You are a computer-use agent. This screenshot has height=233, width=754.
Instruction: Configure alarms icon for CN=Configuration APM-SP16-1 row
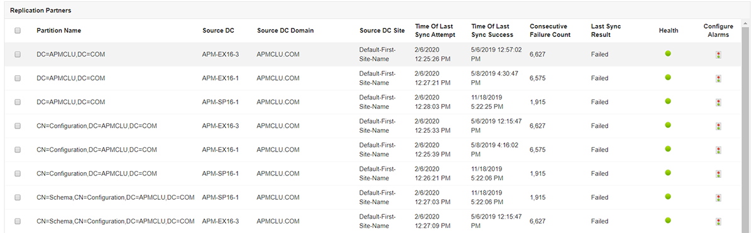pos(718,173)
